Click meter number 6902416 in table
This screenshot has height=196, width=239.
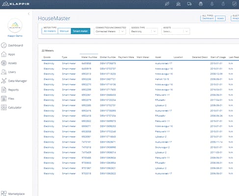[x=86, y=111]
